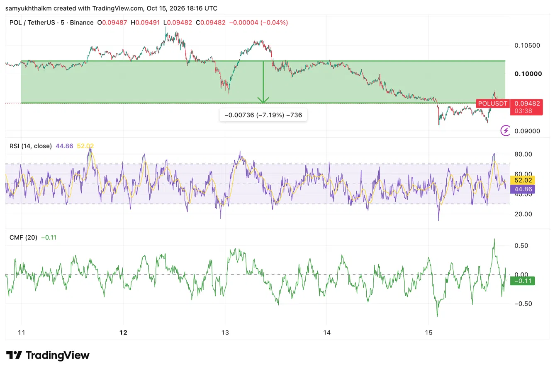Image resolution: width=555 pixels, height=371 pixels.
Task: Click the high value H0.09491 in header
Action: pyautogui.click(x=145, y=22)
